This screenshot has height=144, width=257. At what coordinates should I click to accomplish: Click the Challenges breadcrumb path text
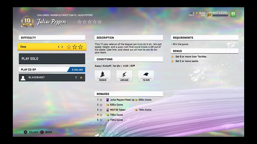click(x=65, y=15)
